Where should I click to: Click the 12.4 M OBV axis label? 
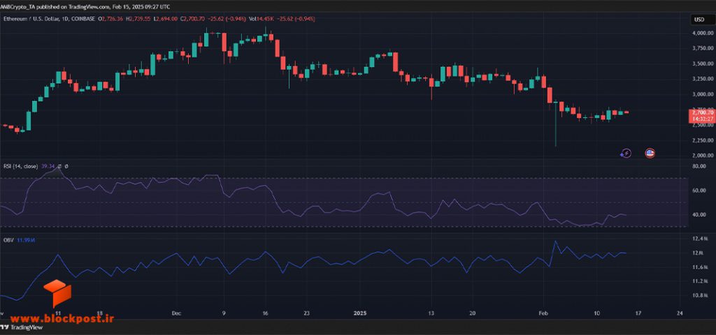pos(701,239)
